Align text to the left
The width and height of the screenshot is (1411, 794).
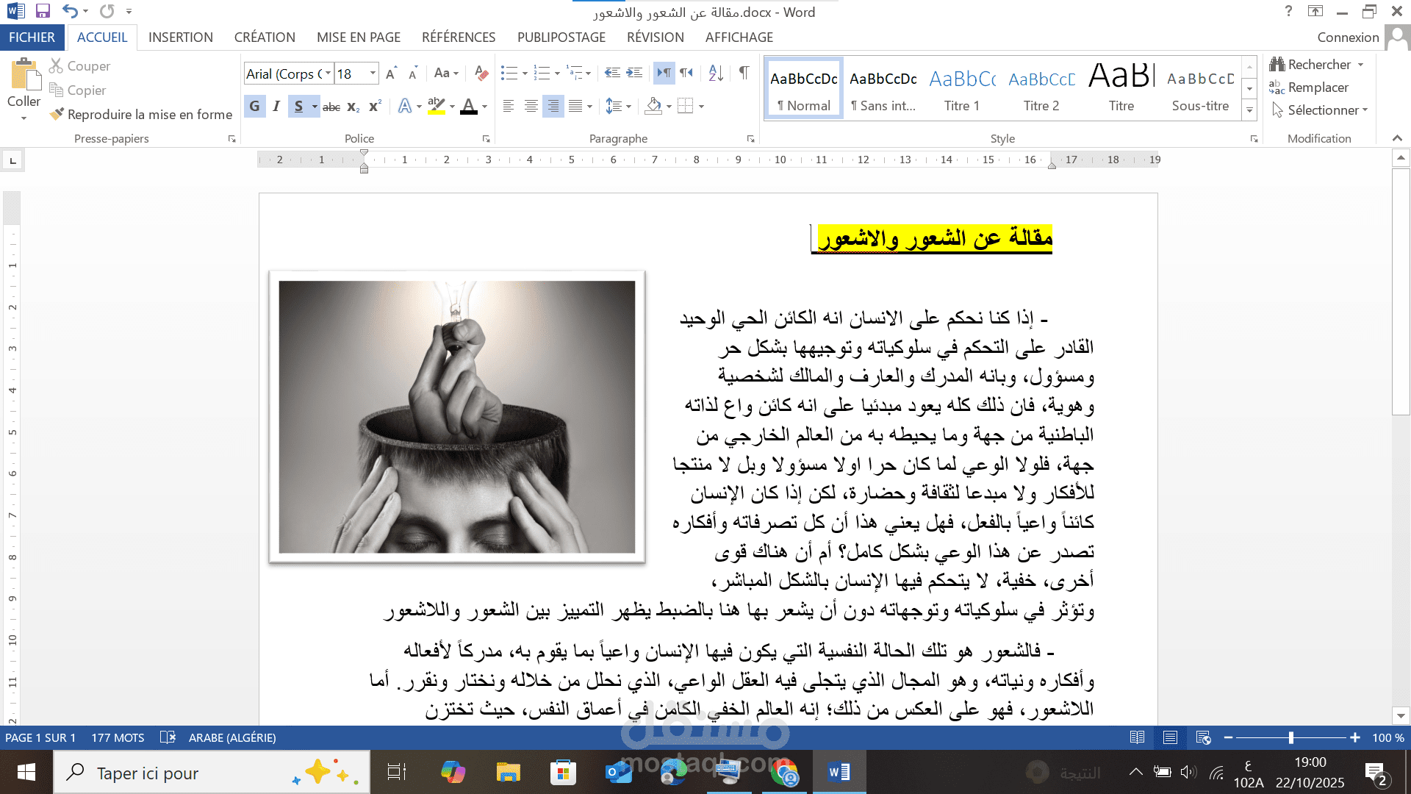tap(509, 107)
